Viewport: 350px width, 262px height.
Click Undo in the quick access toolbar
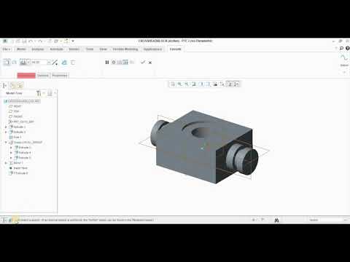(x=31, y=41)
